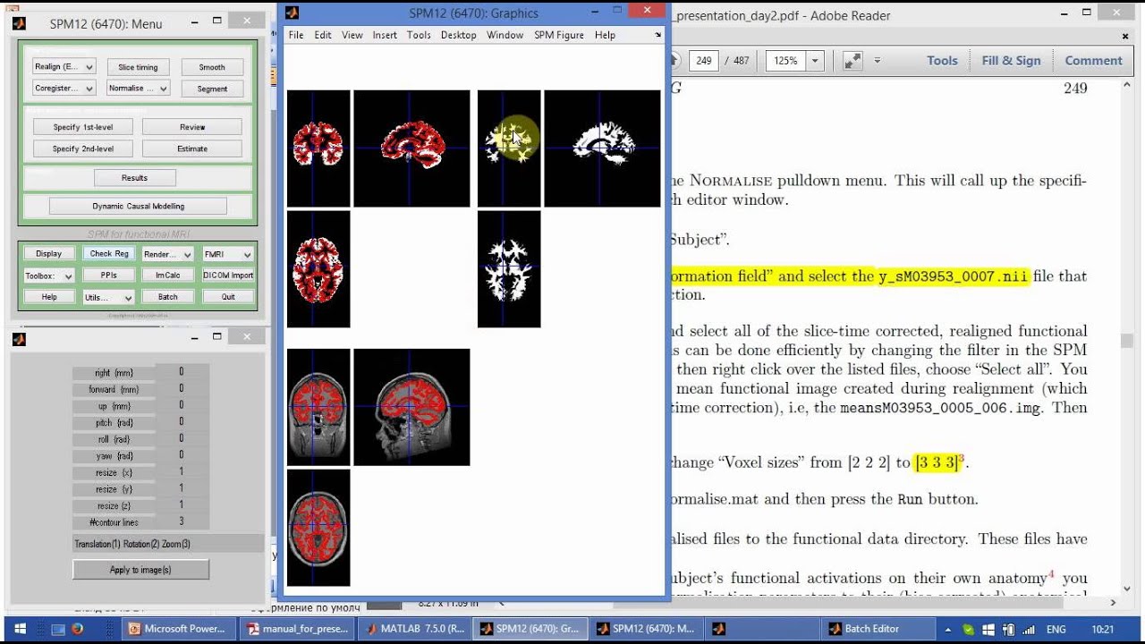Open the Help menu in Graphics window

[x=605, y=35]
